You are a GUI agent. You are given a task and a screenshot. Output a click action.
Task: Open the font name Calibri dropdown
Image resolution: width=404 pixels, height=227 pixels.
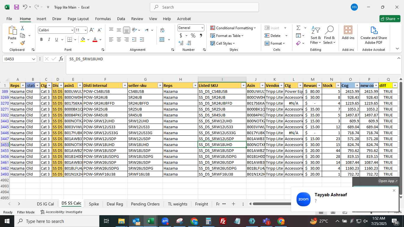[x=72, y=30]
